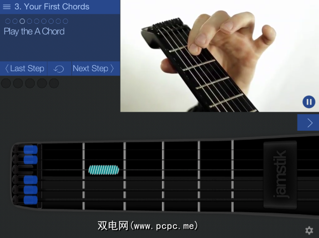Click the jamstik logo pickup block
Image resolution: width=319 pixels, height=238 pixels.
click(x=280, y=174)
